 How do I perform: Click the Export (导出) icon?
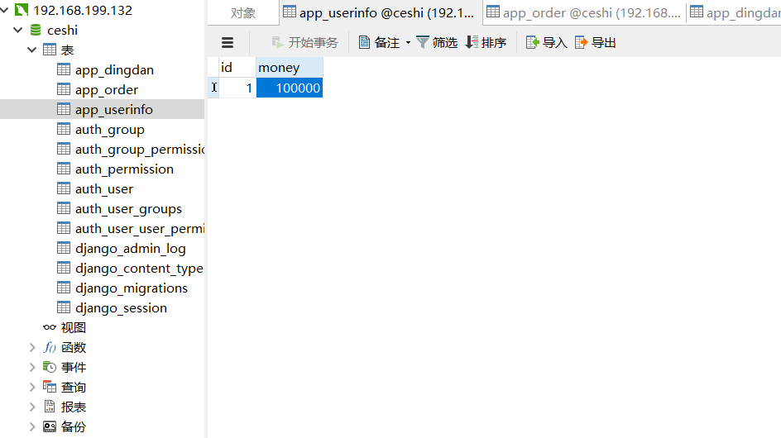click(582, 42)
